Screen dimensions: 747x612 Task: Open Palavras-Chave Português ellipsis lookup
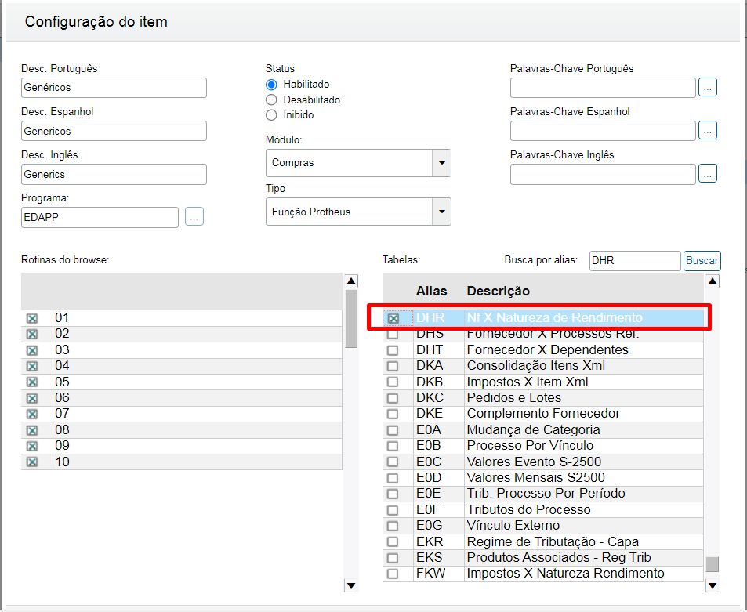[708, 88]
